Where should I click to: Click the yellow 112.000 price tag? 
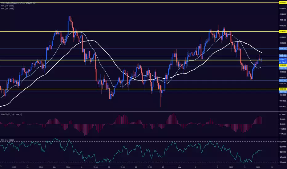point(283,89)
